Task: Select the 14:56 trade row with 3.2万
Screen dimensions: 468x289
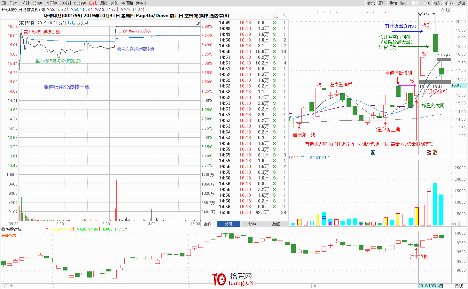Action: pyautogui.click(x=253, y=189)
